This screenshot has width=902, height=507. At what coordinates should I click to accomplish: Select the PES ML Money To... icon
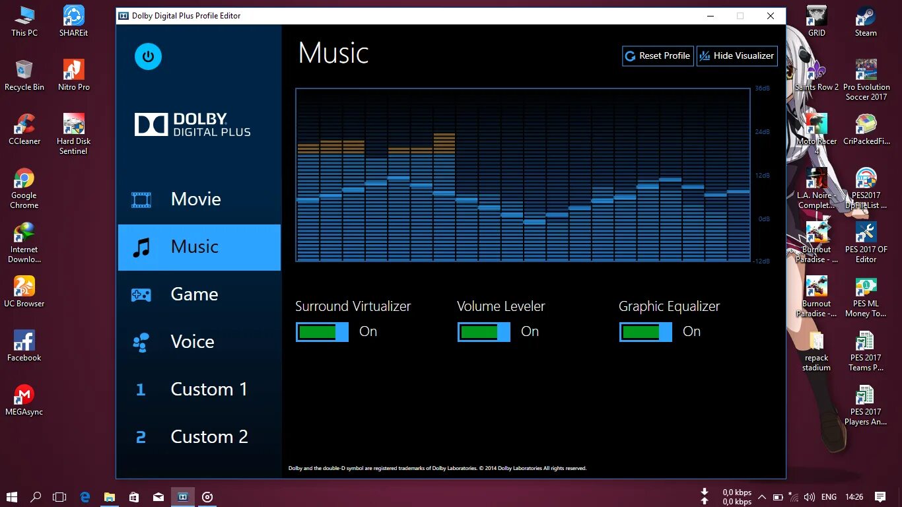pos(866,296)
